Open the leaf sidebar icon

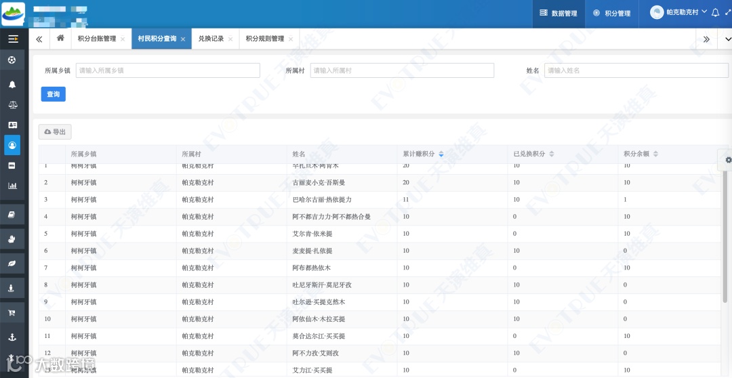tap(12, 264)
